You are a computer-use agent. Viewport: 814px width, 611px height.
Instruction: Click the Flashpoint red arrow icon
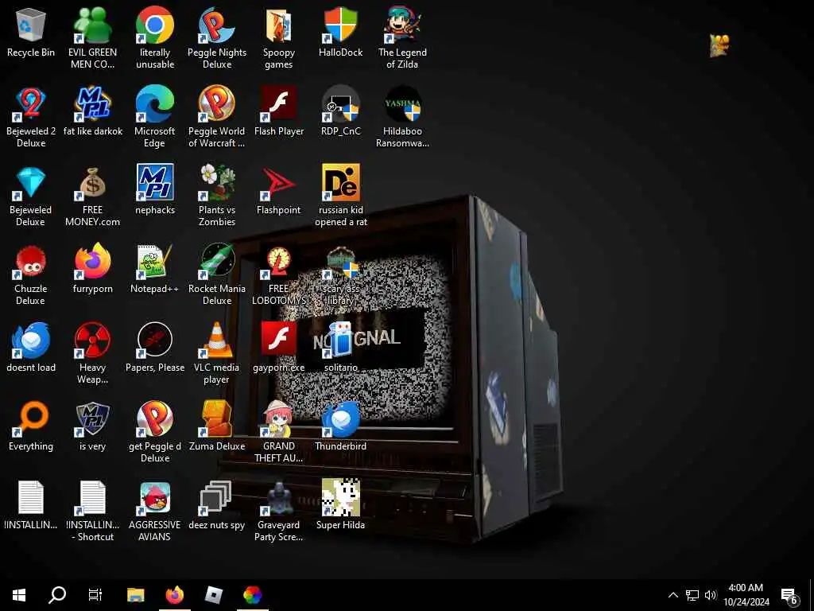coord(279,183)
